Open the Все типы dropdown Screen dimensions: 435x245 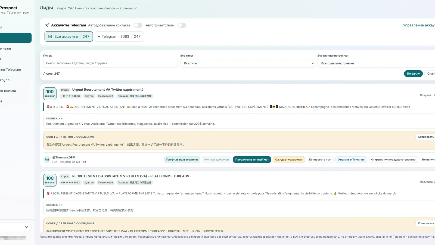pyautogui.click(x=248, y=63)
